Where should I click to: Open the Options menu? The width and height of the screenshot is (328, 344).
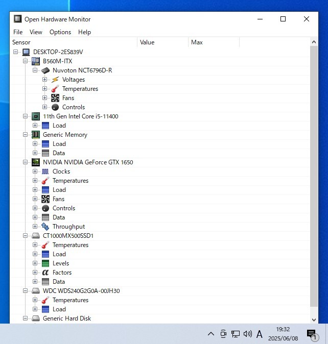point(60,32)
